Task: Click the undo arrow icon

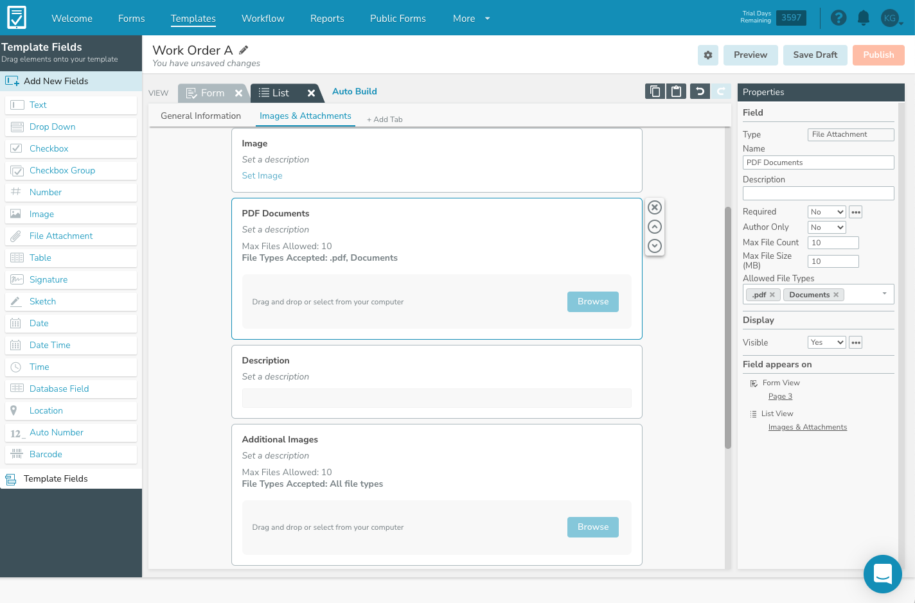Action: (700, 92)
